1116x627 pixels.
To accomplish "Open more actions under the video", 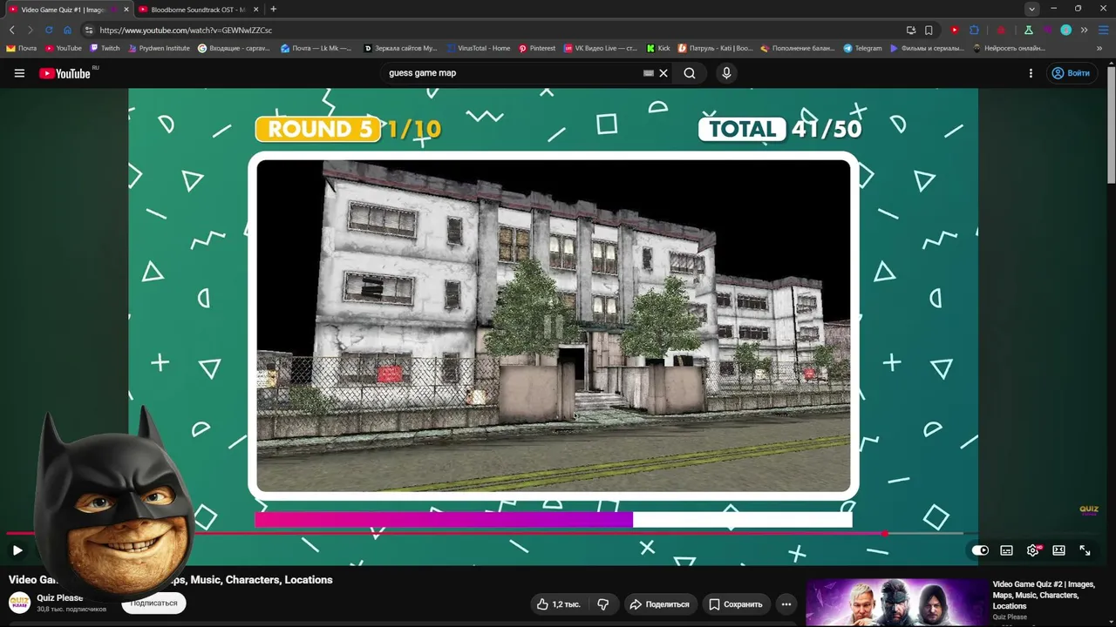I will tap(786, 604).
